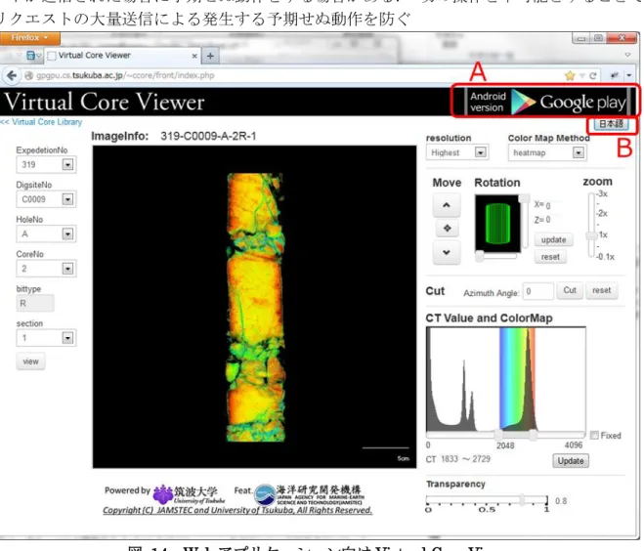Click the Transparency slider handle
Screen dimensions: 644x551
522,499
